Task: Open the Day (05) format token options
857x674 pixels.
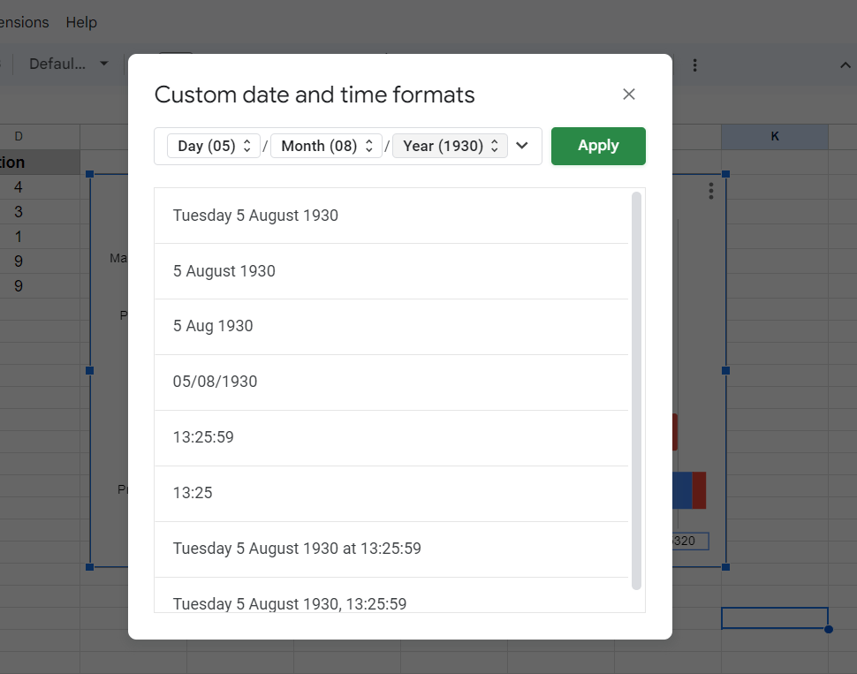Action: pos(214,146)
